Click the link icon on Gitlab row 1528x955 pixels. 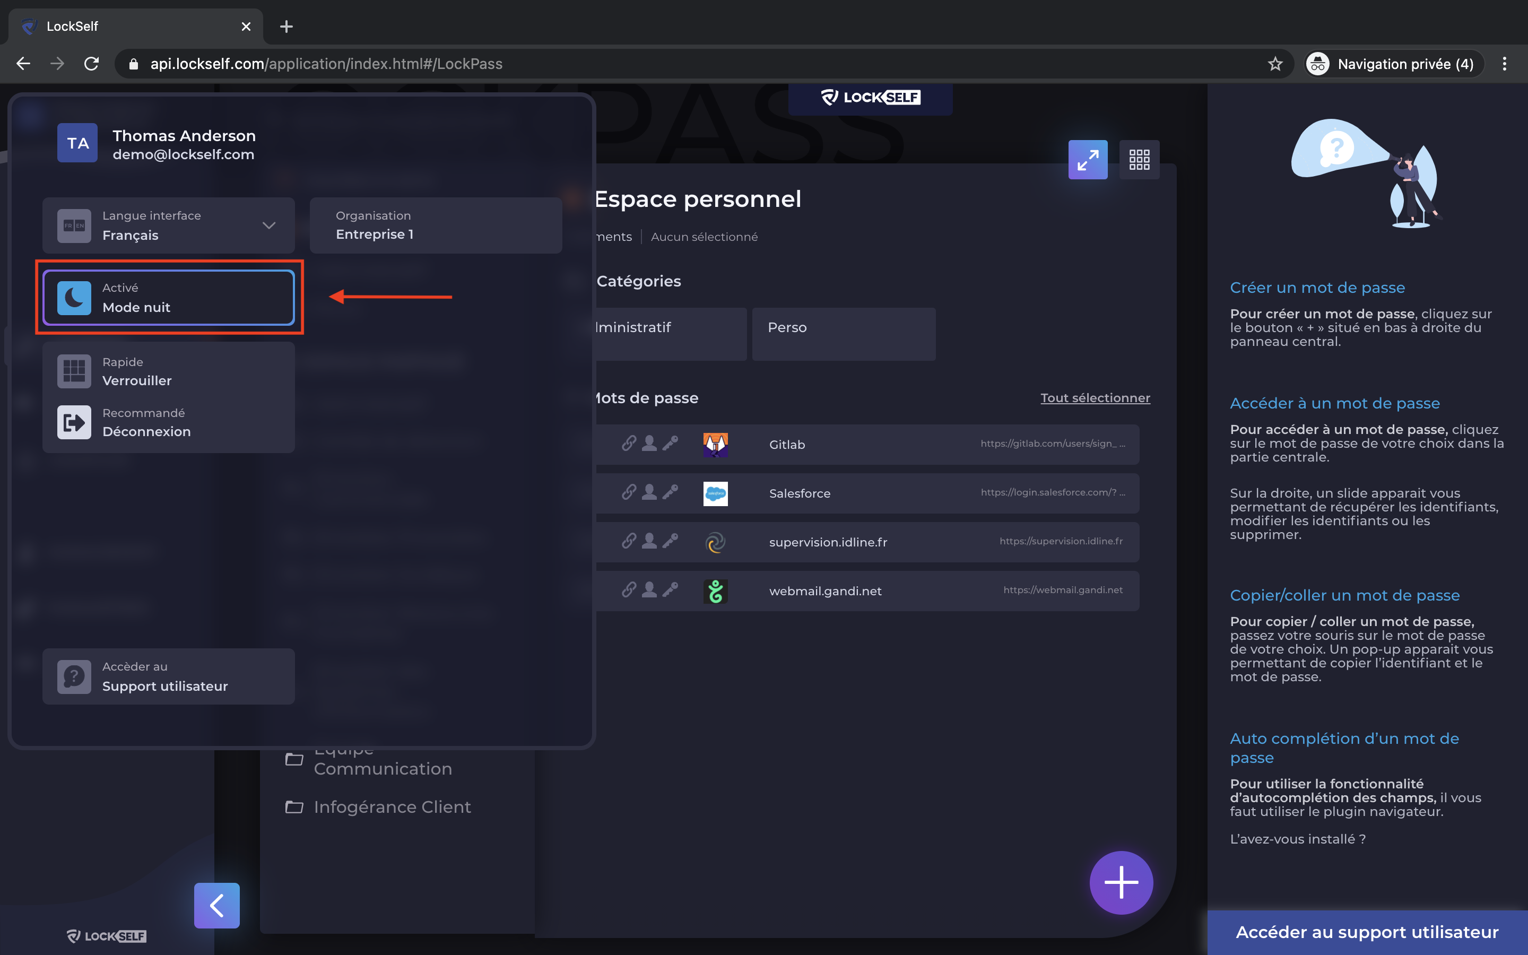click(x=629, y=444)
